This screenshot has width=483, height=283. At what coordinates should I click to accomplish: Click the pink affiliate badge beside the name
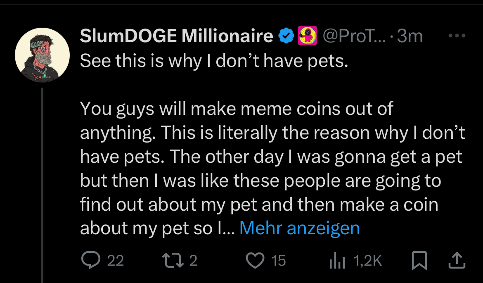(x=307, y=36)
